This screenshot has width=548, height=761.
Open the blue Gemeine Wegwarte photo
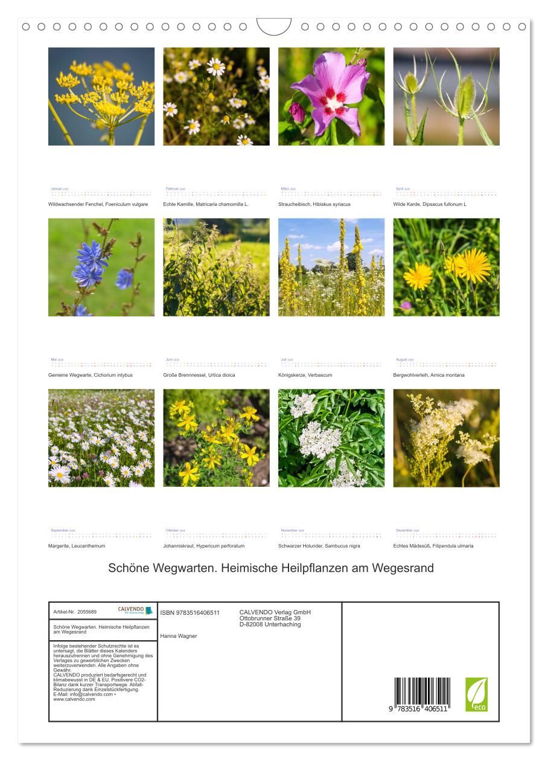pos(101,267)
